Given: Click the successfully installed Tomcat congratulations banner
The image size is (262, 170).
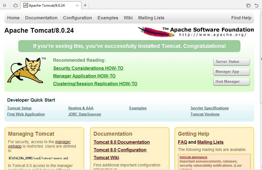Looking at the screenshot, I should [129, 46].
